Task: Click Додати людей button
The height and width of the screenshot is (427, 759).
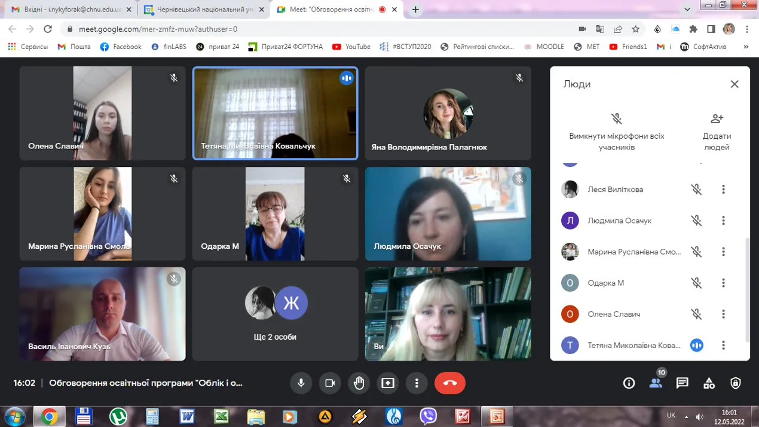Action: (x=717, y=131)
